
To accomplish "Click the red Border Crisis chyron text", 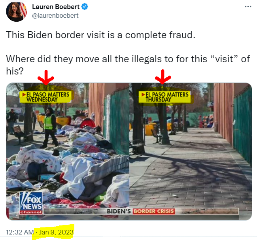I will tap(153, 211).
